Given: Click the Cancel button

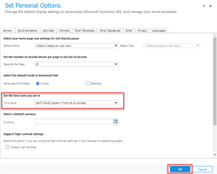Looking at the screenshot, I should click(202, 169).
